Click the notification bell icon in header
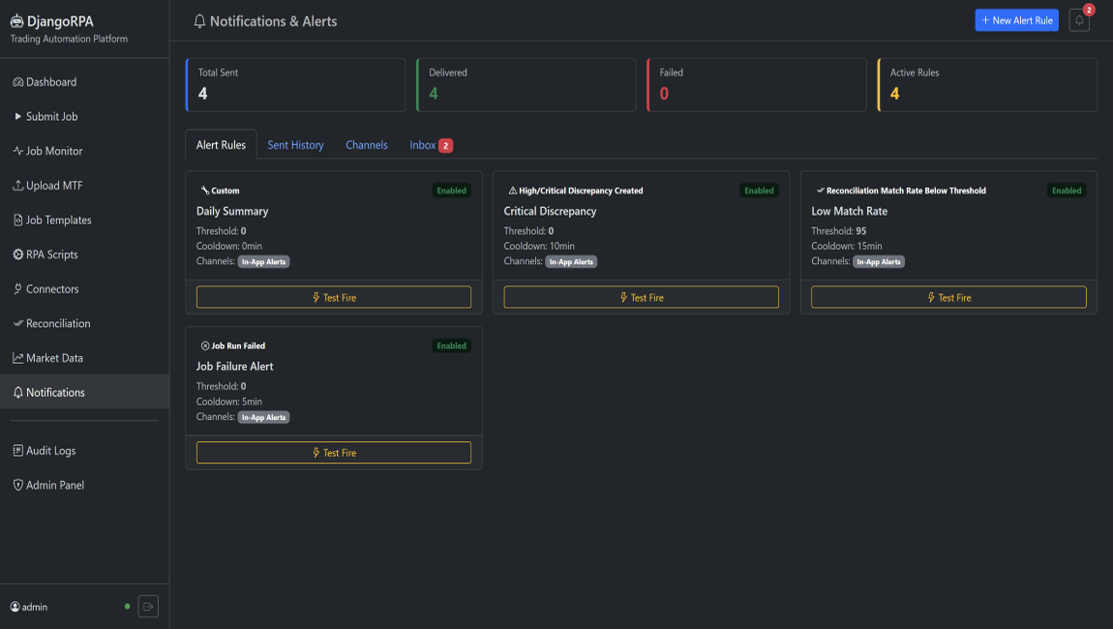This screenshot has height=629, width=1113. click(1078, 20)
